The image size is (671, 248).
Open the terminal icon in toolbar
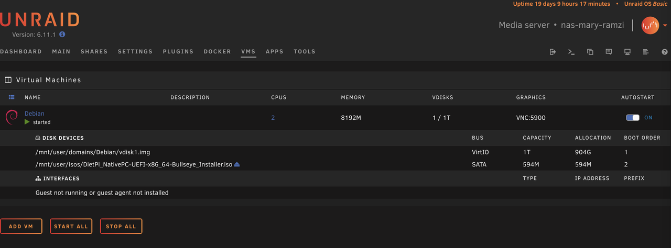[571, 52]
